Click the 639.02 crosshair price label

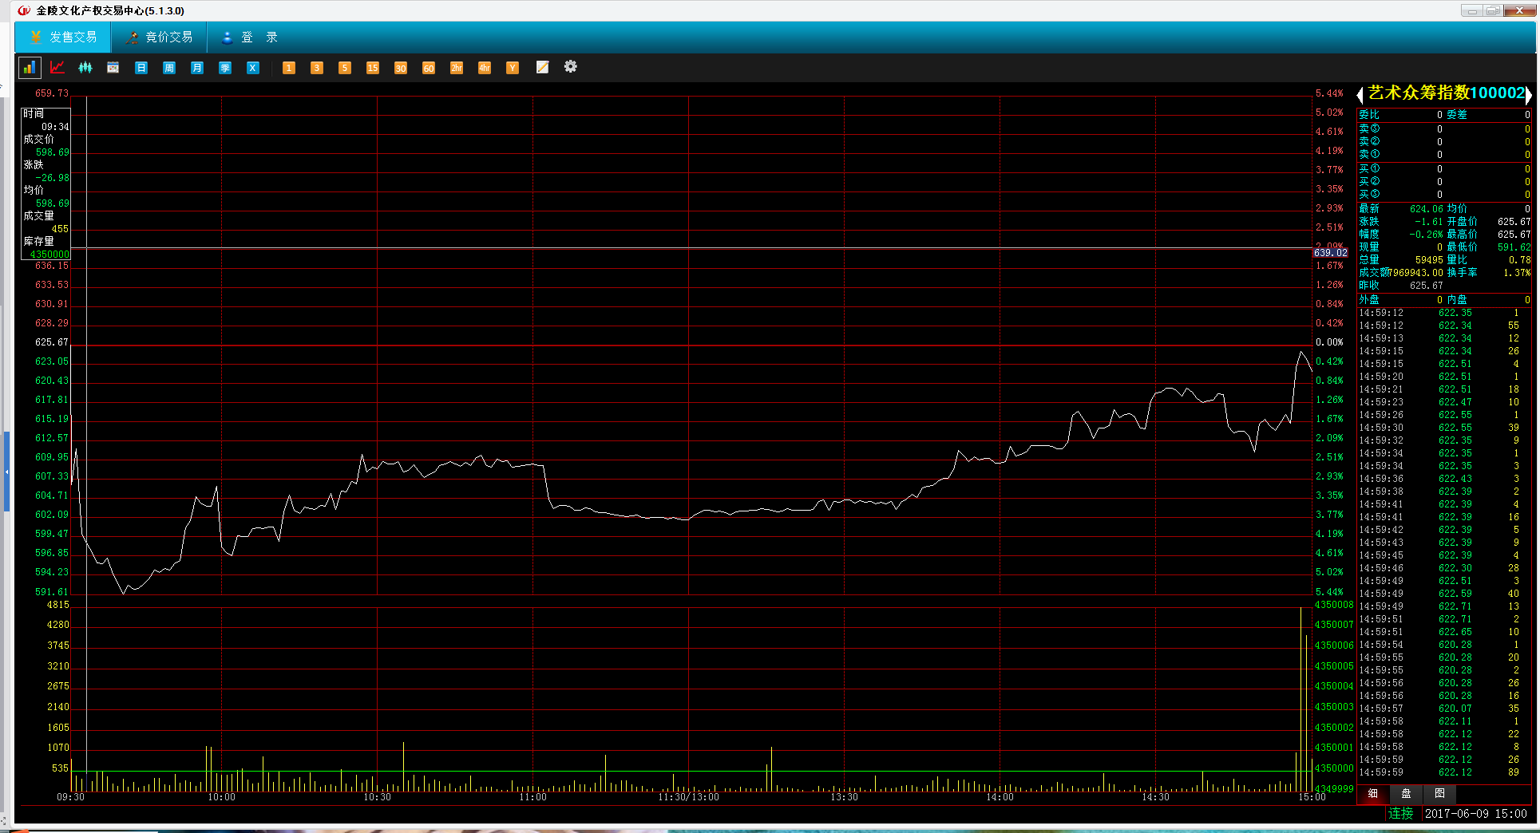[1330, 253]
